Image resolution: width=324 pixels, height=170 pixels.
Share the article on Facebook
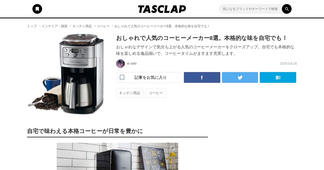coord(202,77)
